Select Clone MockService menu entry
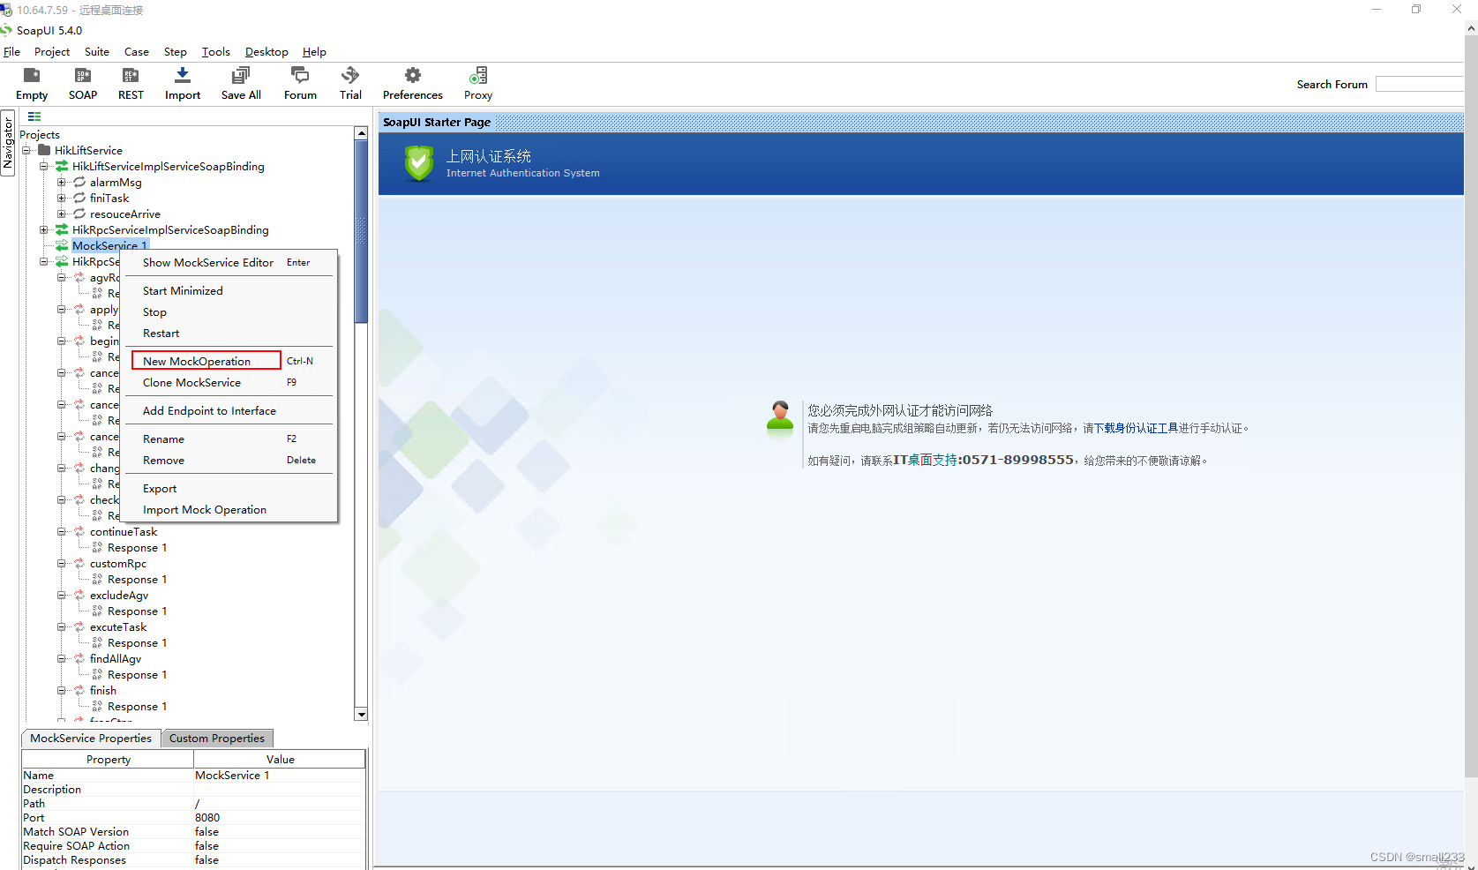This screenshot has width=1478, height=870. coord(229,382)
